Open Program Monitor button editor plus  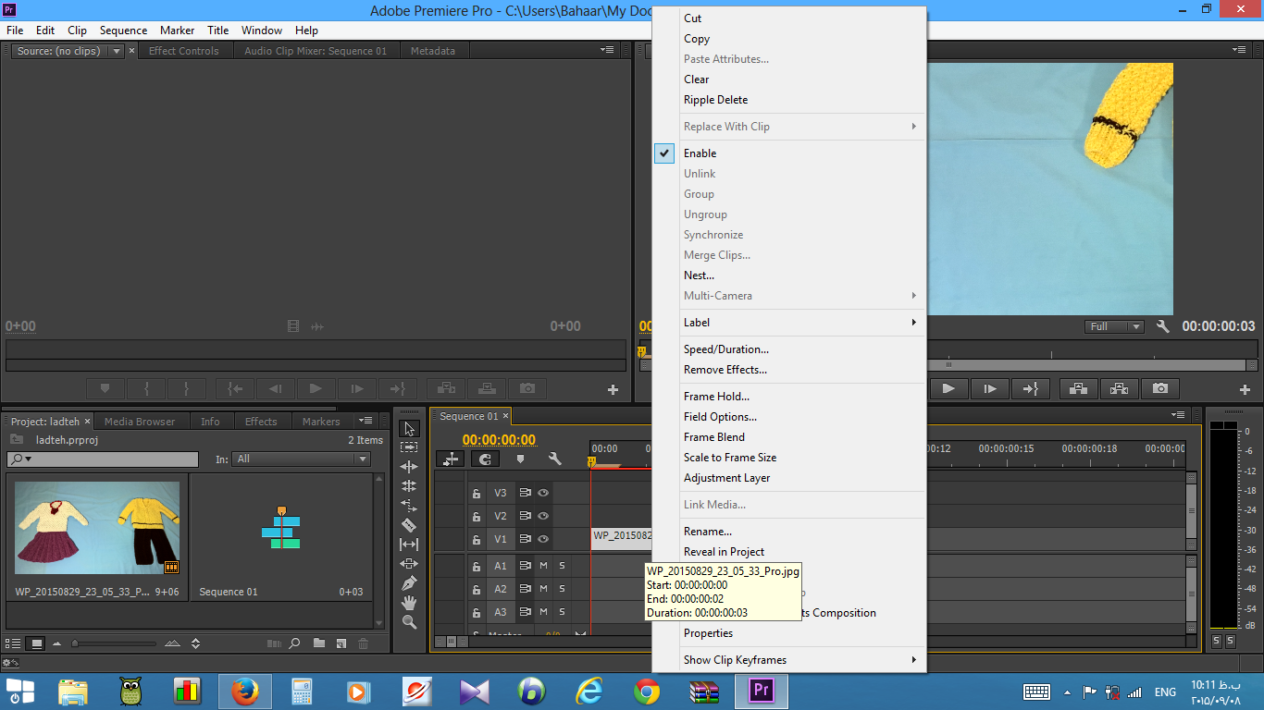coord(1245,390)
